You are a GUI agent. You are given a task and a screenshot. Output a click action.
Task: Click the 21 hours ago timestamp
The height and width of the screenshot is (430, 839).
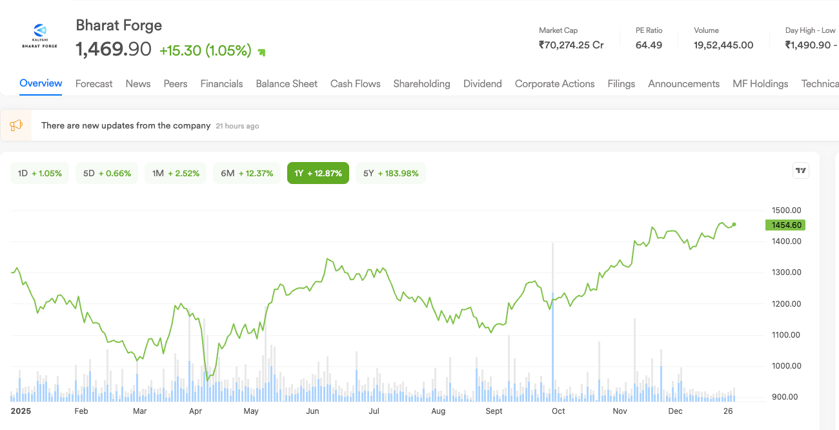tap(238, 126)
